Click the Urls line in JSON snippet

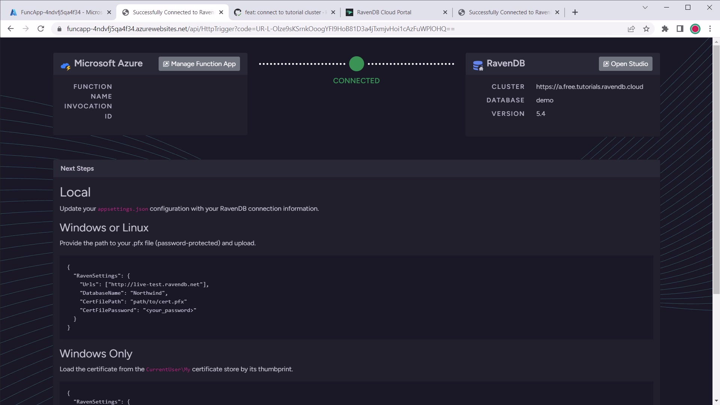click(x=144, y=284)
